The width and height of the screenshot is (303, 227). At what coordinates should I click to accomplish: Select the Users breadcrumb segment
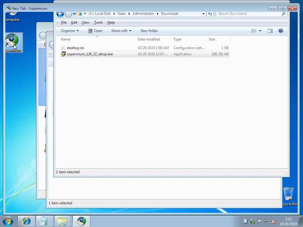[x=122, y=14]
